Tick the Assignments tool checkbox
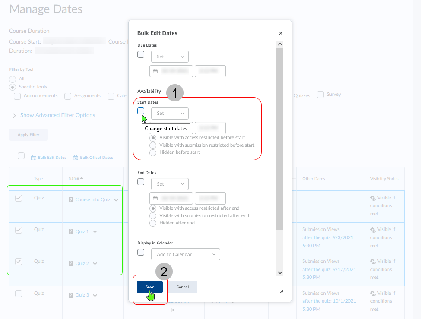Screen dimensions: 421x319 68,96
